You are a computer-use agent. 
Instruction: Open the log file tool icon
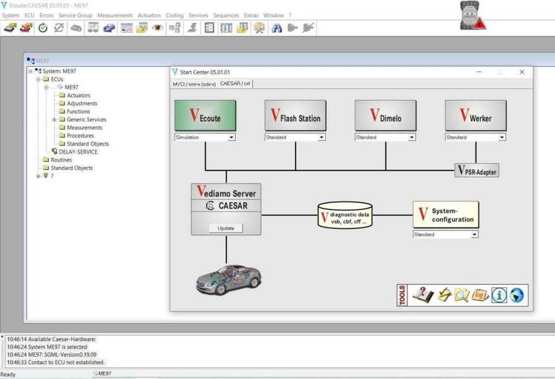coord(480,295)
